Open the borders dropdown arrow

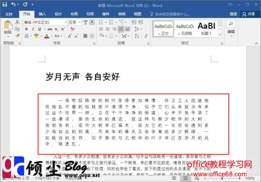[x=116, y=36]
